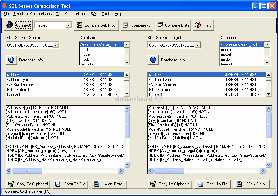This screenshot has width=278, height=196.
Task: Select Contact in source table list
Action: pyautogui.click(x=65, y=94)
